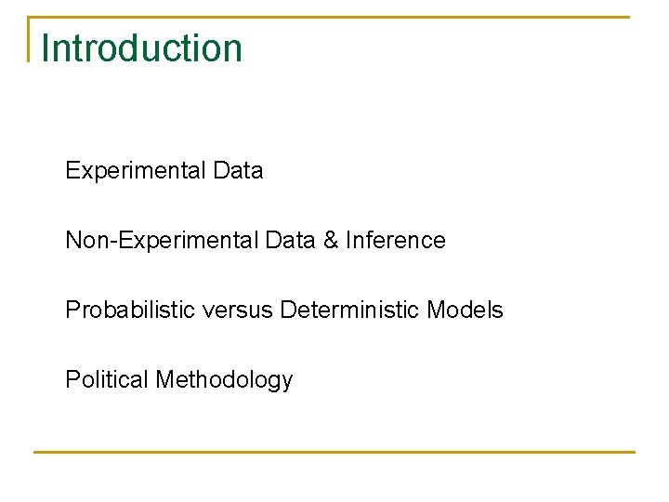This screenshot has width=669, height=502.
Task: Click the gold horizontal line at slide bottom
Action: (334, 452)
